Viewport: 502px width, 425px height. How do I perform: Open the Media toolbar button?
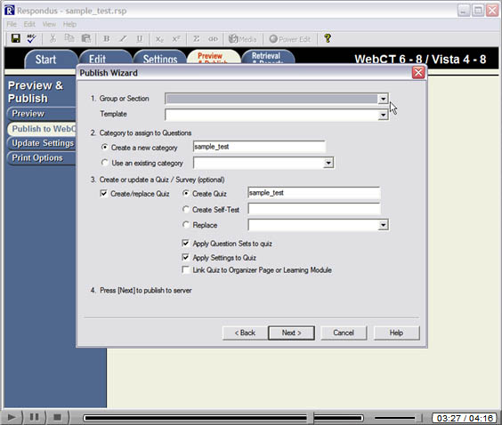[242, 39]
